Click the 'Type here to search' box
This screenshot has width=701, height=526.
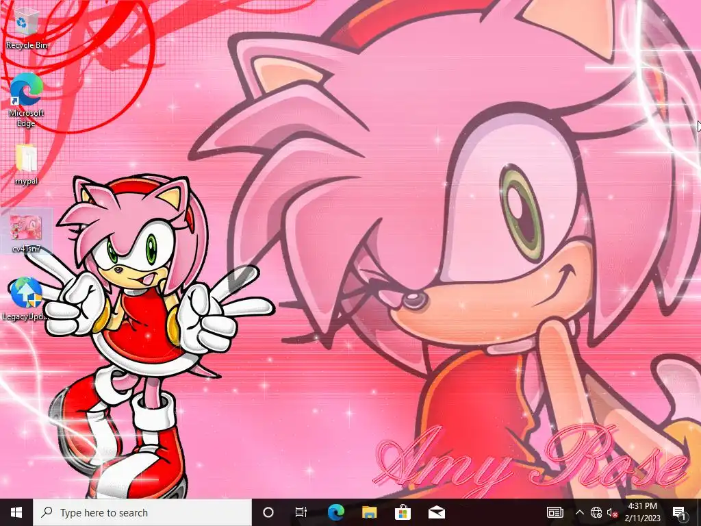click(x=142, y=512)
